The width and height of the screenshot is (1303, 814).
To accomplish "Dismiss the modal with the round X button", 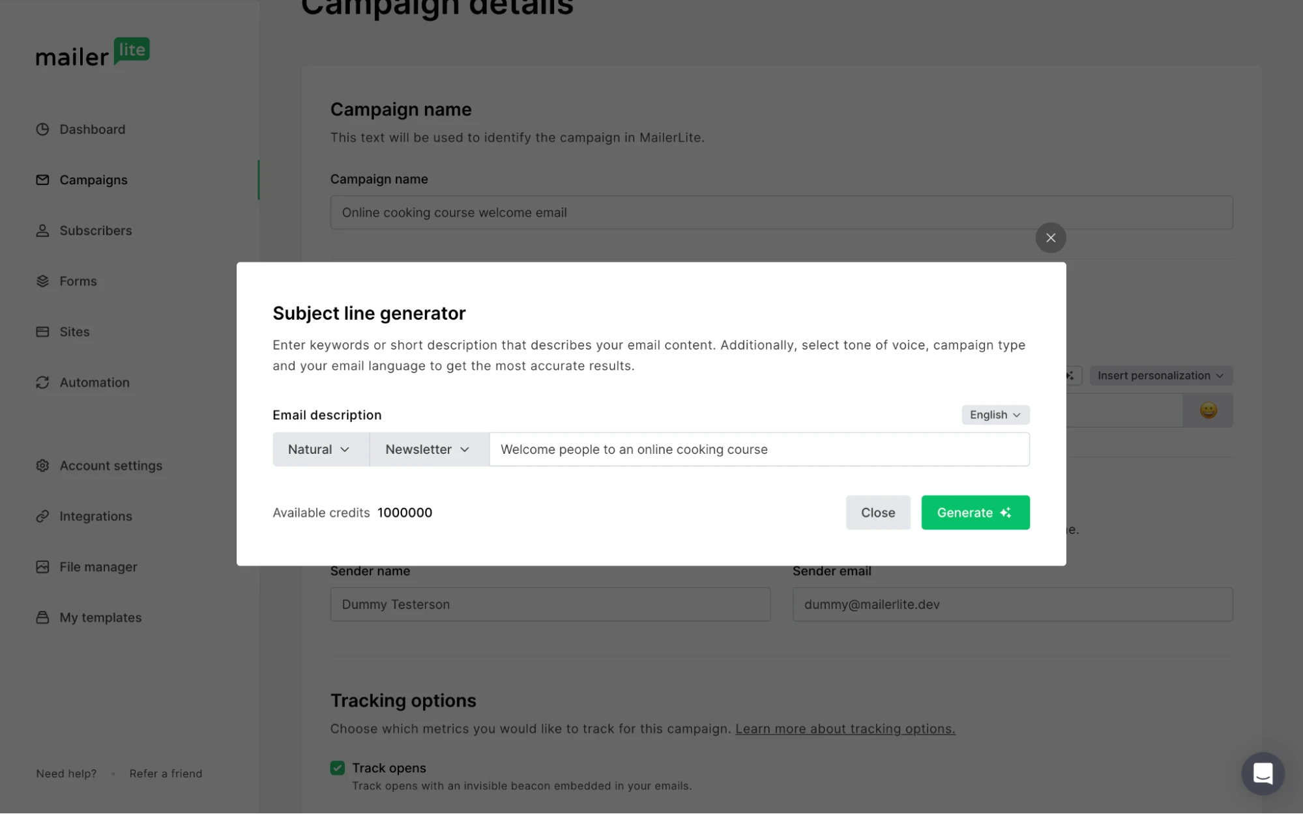I will point(1050,238).
